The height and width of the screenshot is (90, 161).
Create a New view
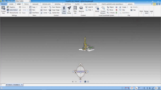point(32,10)
